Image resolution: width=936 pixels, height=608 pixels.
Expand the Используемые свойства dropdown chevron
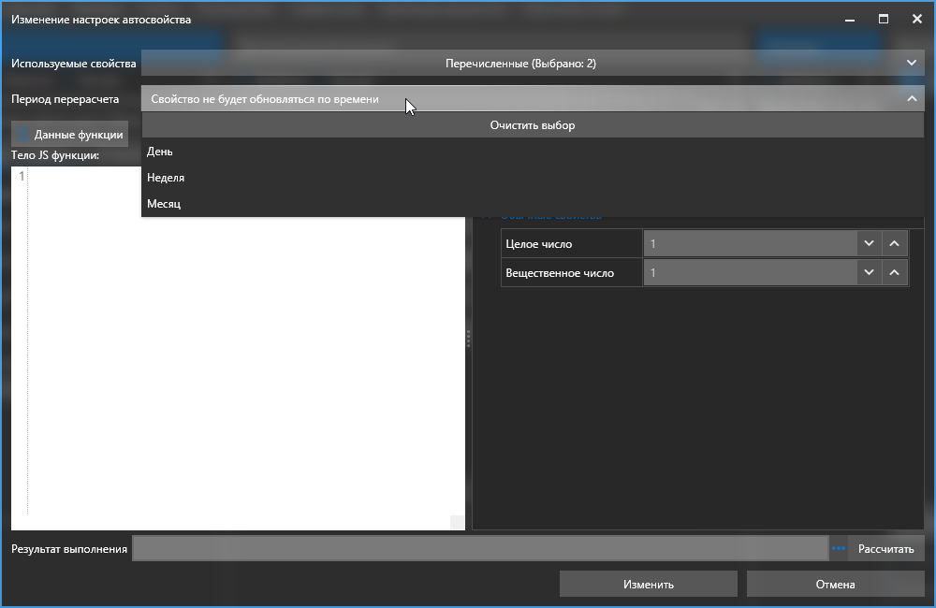pyautogui.click(x=912, y=64)
